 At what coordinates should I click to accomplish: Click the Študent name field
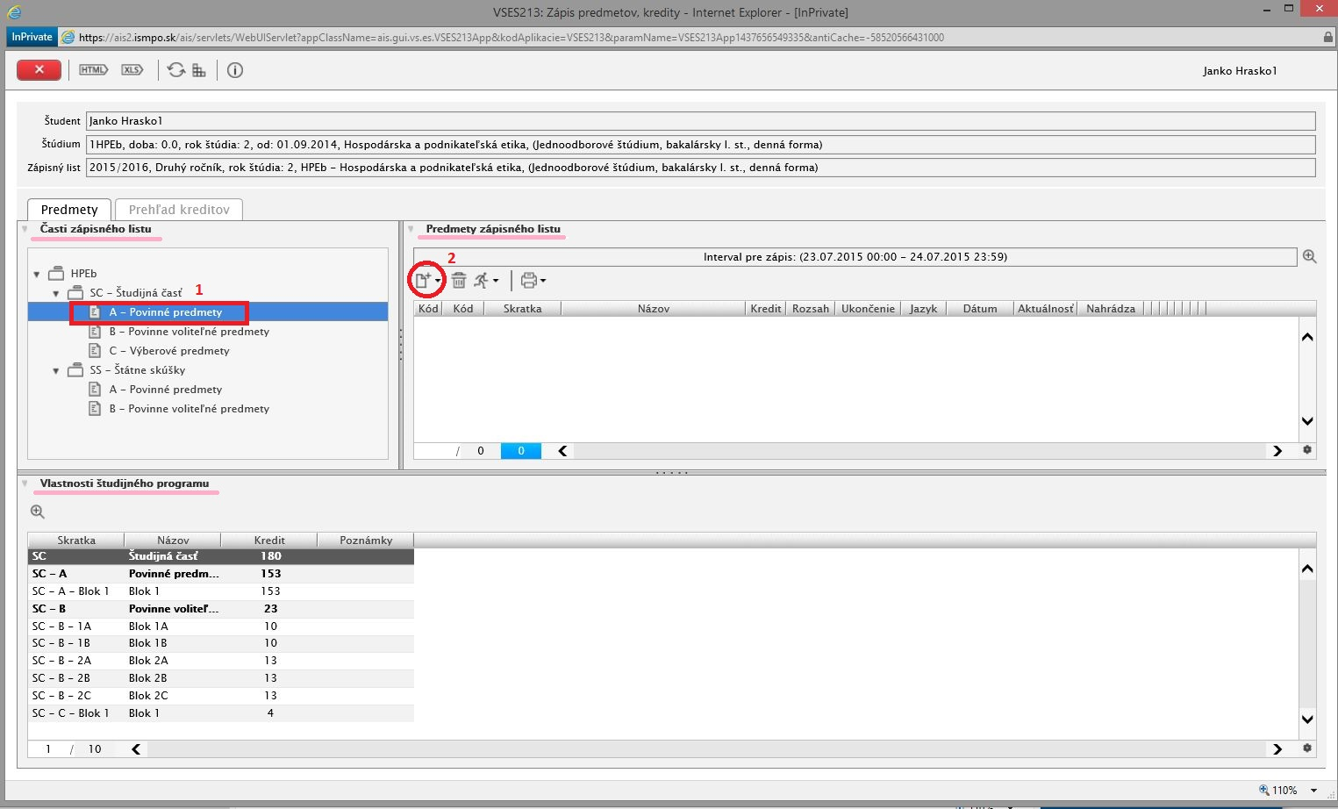click(x=701, y=121)
